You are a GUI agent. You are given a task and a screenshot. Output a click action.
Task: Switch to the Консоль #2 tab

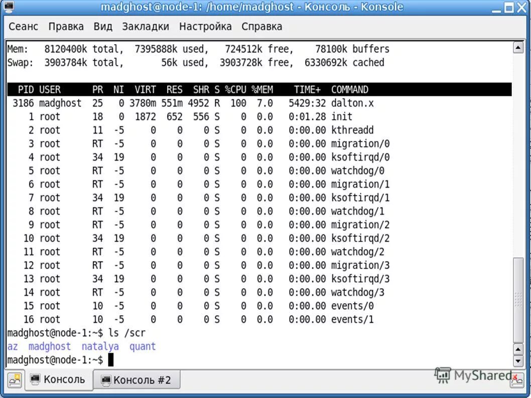pos(138,380)
